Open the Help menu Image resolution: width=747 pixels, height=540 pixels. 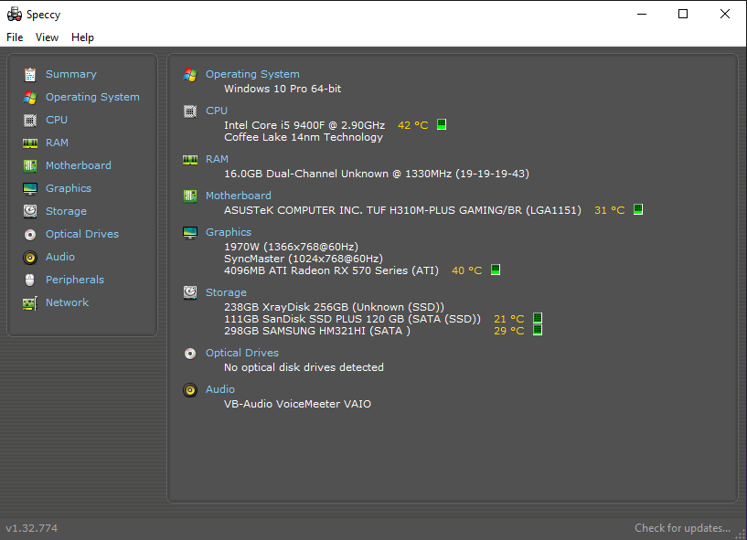pyautogui.click(x=82, y=37)
